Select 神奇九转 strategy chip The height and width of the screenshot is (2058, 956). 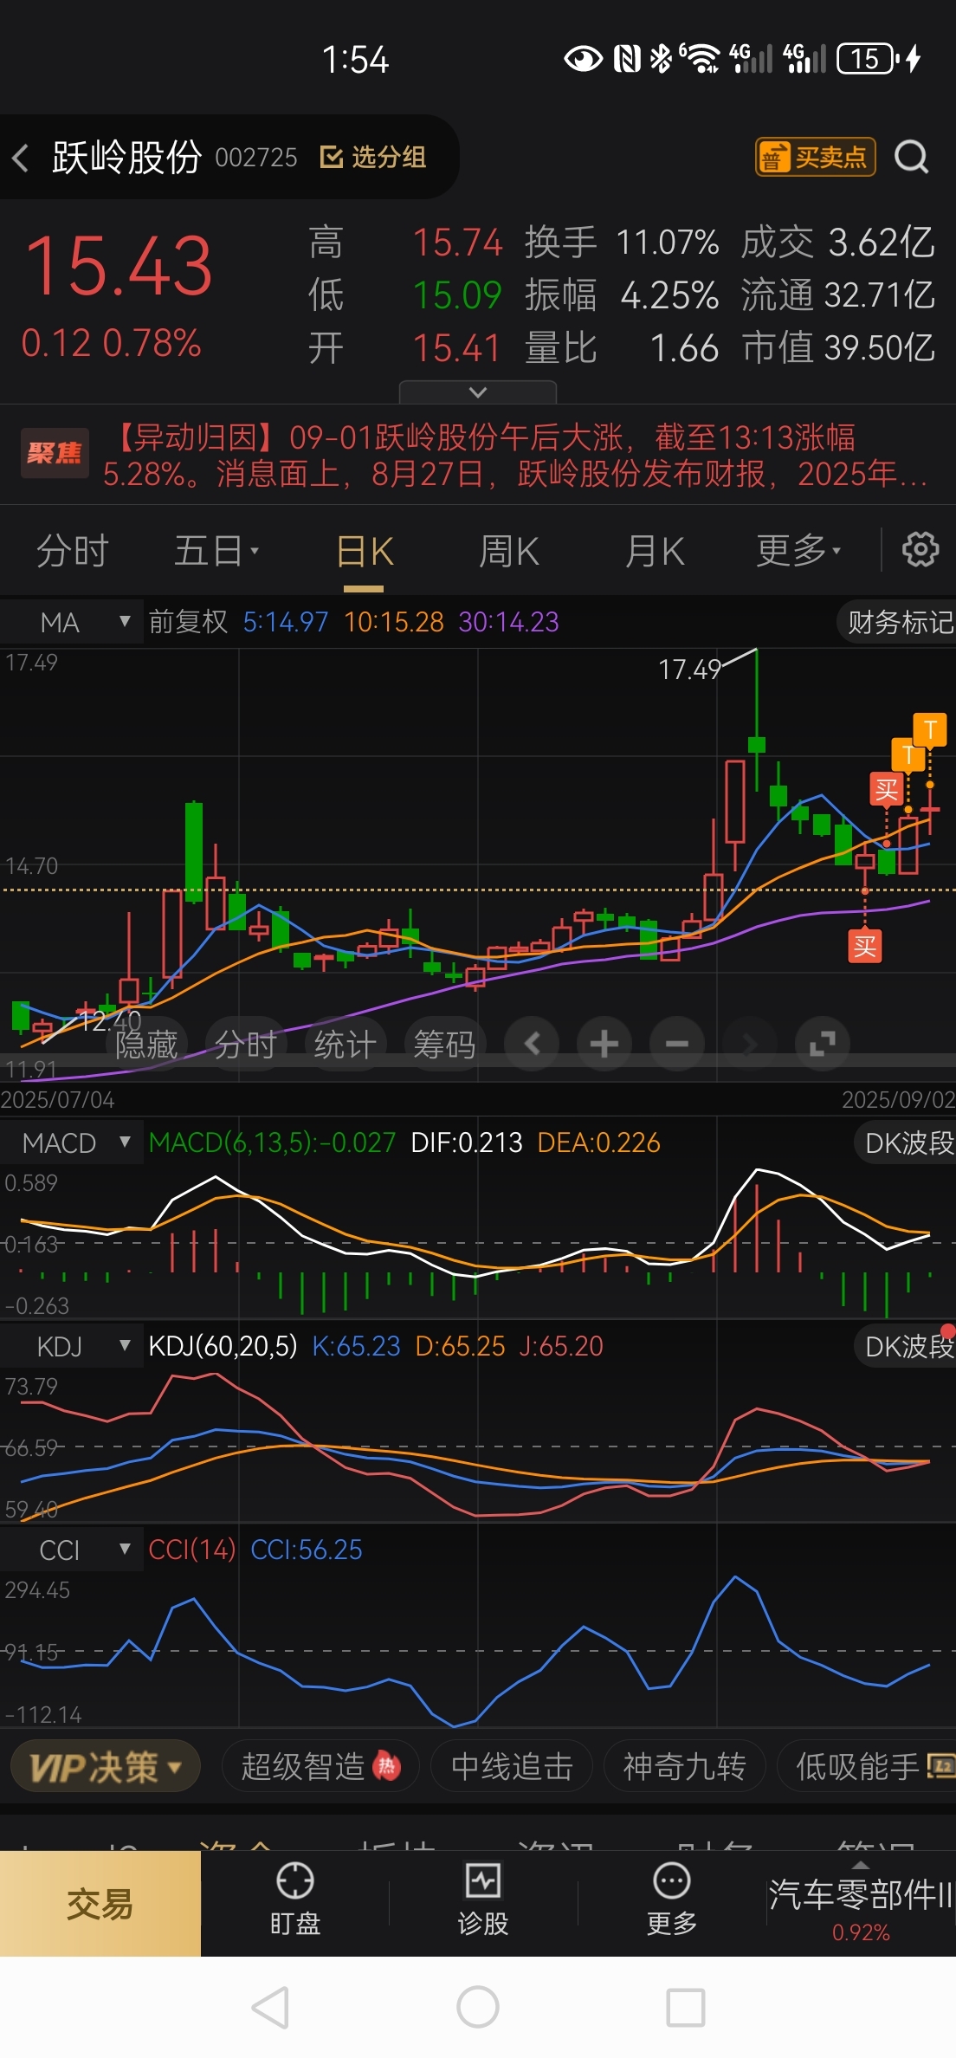[685, 1766]
